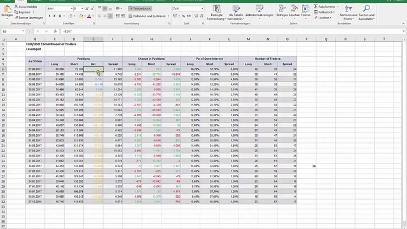Align text to bottom of cell
Image resolution: width=407 pixels, height=229 pixels.
111,8
